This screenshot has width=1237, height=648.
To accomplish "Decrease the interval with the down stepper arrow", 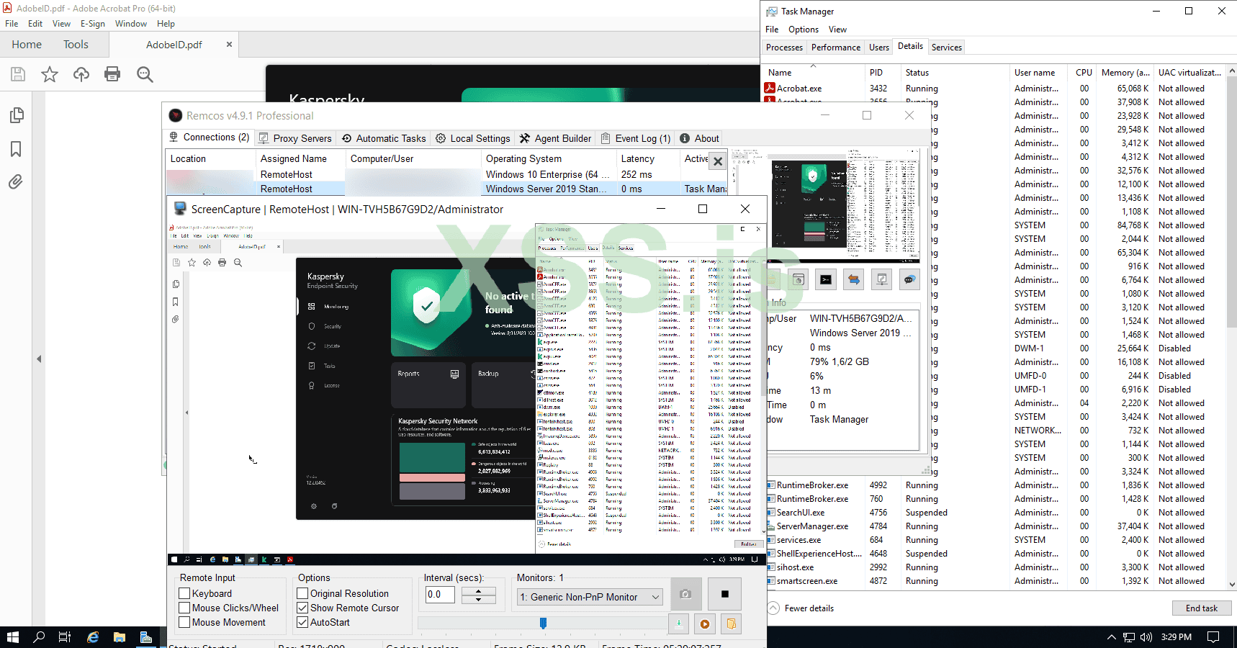I will 479,599.
